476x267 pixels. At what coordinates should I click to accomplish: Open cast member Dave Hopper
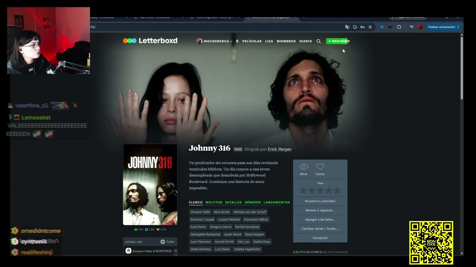(x=254, y=234)
